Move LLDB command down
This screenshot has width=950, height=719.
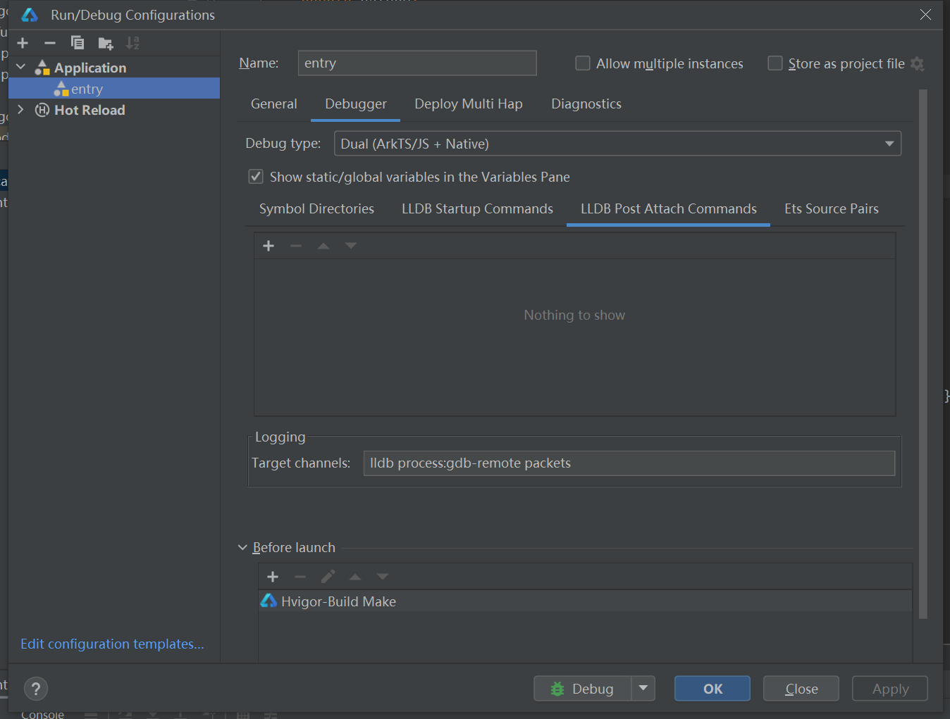coord(351,246)
